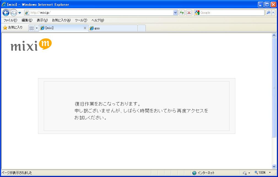278x177 pixels.
Task: Click the magnifier Search button
Action: tap(268, 13)
